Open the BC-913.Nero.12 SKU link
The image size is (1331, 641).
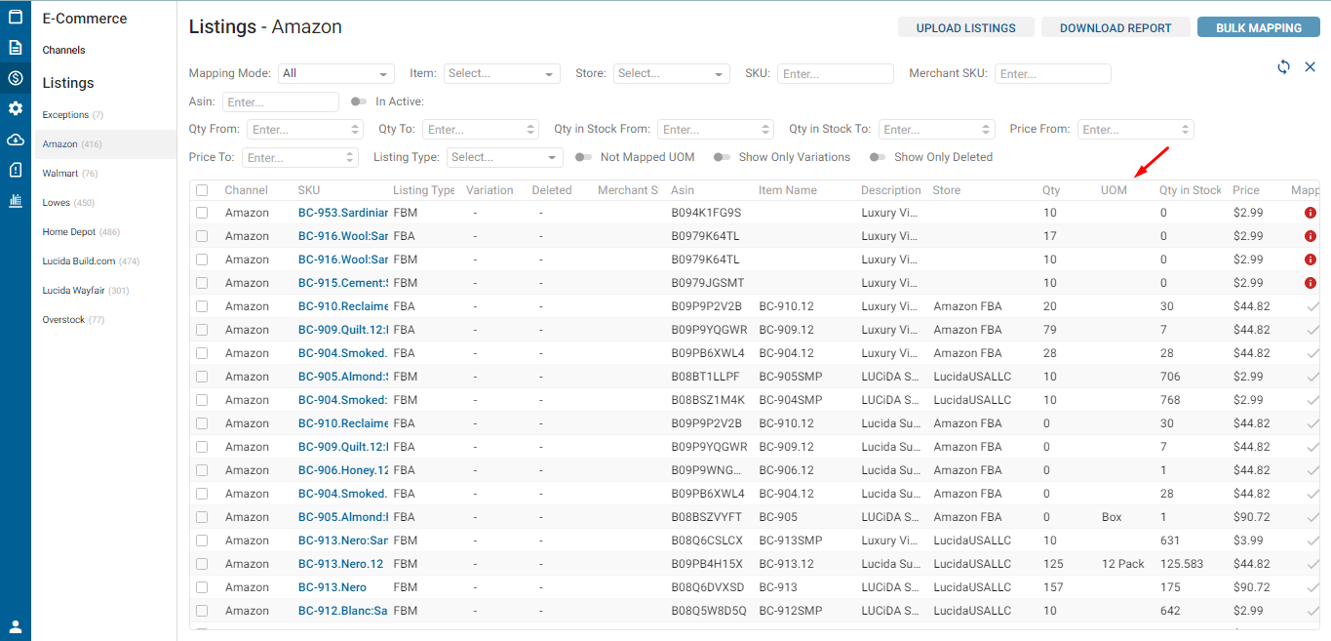pos(341,564)
